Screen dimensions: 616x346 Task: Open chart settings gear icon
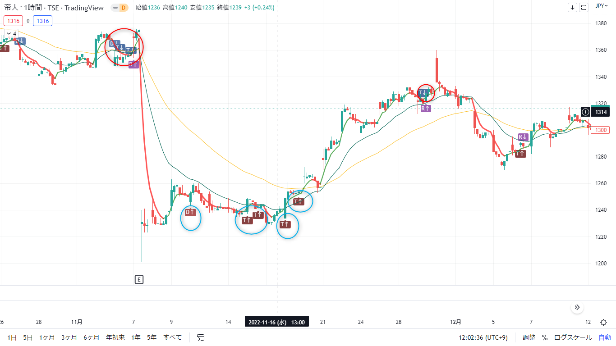(603, 322)
